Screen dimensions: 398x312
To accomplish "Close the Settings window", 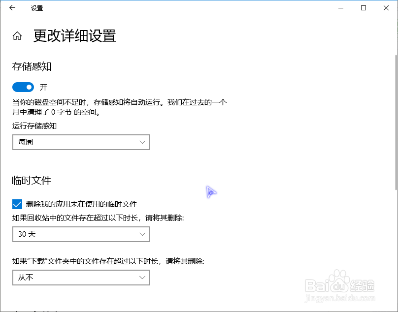I will point(386,8).
